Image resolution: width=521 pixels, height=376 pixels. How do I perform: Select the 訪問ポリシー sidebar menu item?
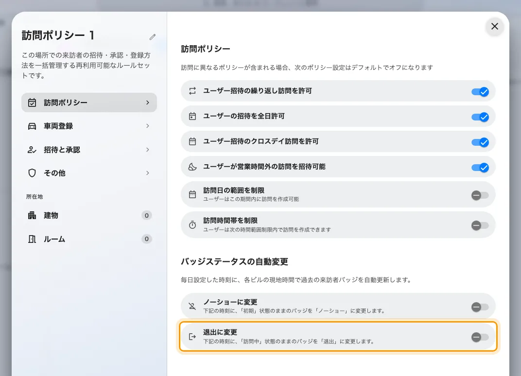(89, 103)
